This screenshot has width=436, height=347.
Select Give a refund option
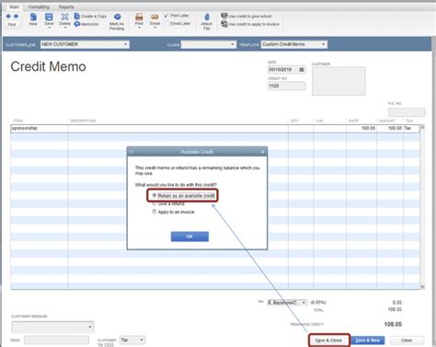pos(155,203)
